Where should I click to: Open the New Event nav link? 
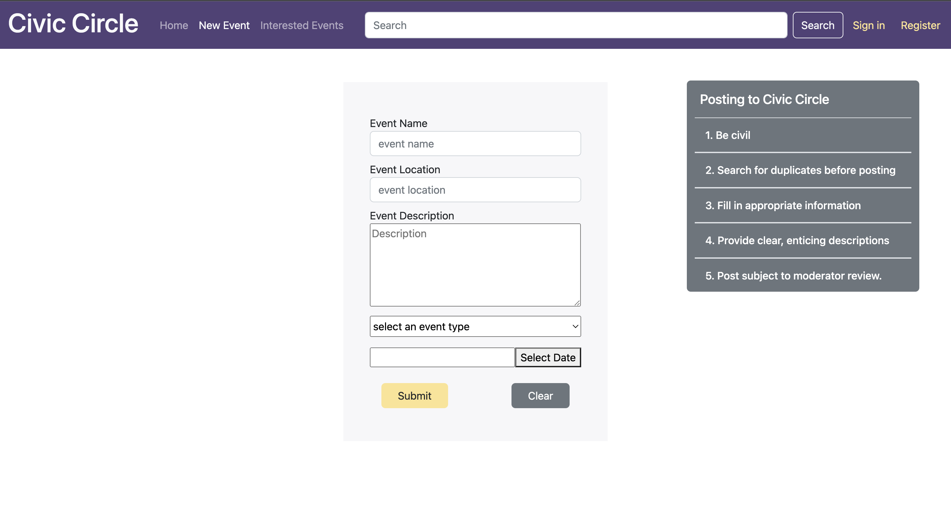(x=224, y=25)
